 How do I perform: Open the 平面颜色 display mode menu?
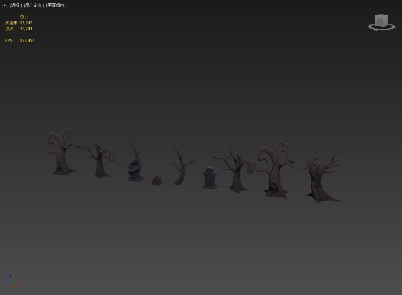56,5
